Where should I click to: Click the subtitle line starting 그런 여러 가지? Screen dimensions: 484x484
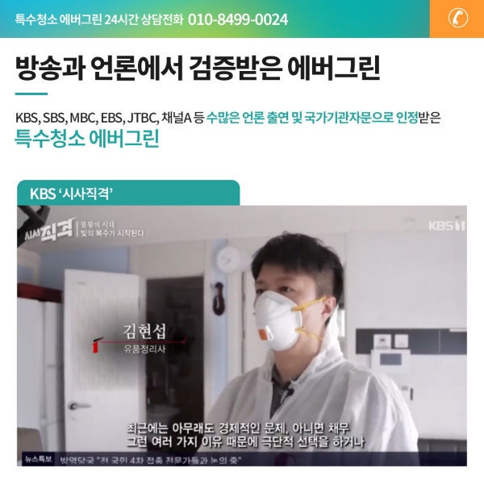(x=245, y=442)
